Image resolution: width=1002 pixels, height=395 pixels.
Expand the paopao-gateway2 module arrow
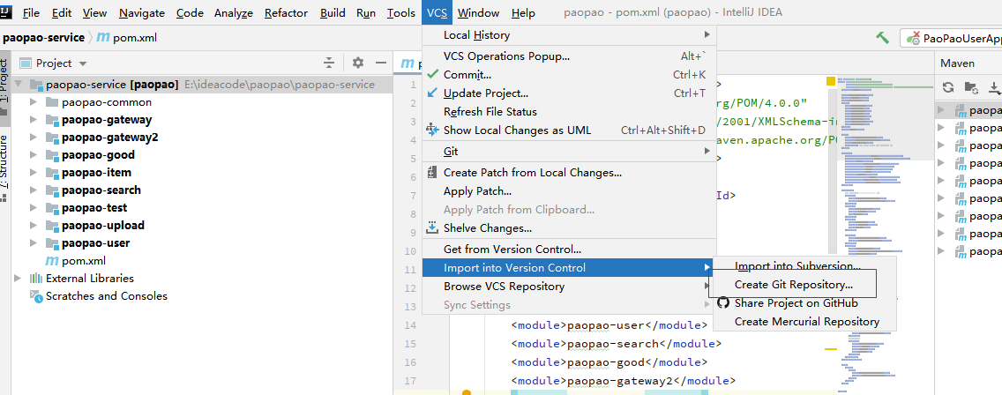coord(34,138)
